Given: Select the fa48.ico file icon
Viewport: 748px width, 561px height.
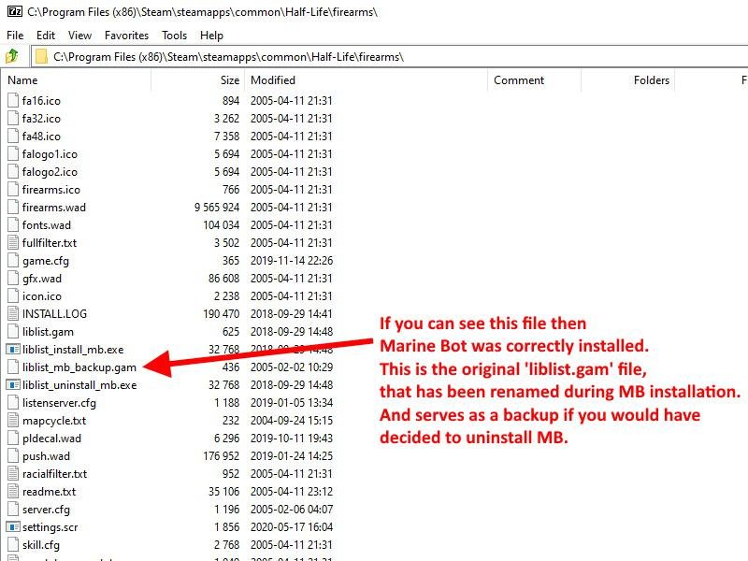Looking at the screenshot, I should pos(13,136).
